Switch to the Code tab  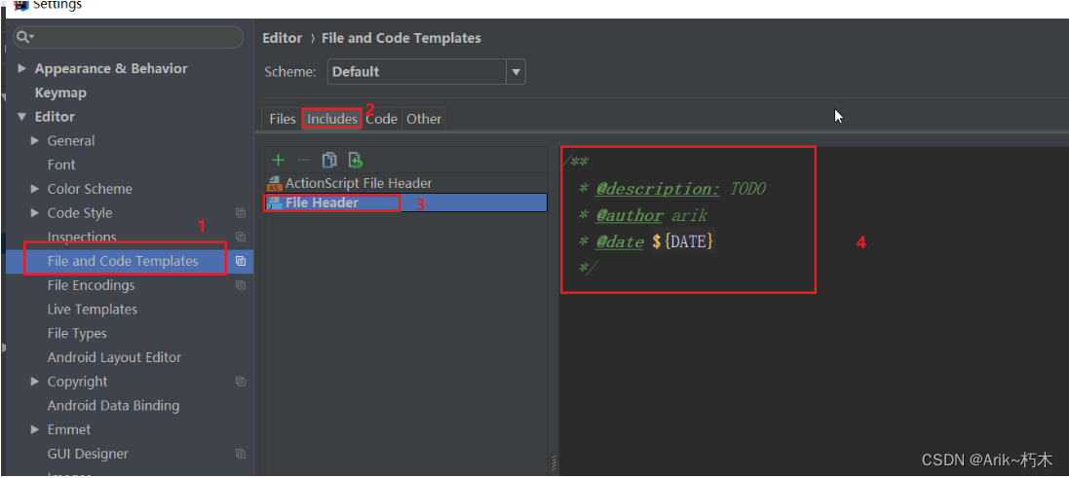[x=382, y=119]
